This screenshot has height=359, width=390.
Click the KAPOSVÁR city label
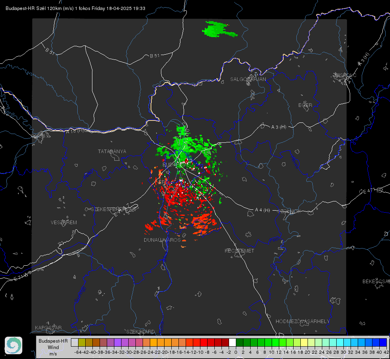48,327
